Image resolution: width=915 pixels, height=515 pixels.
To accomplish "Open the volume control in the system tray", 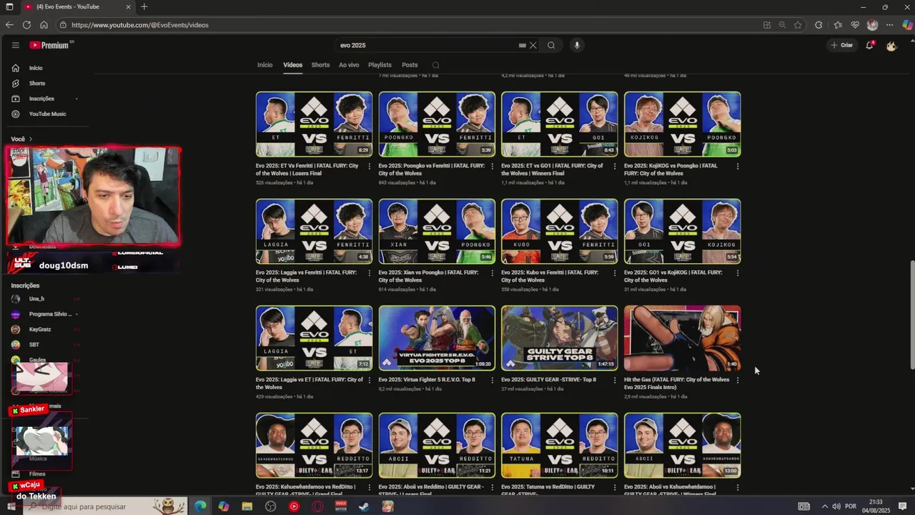I will [836, 506].
